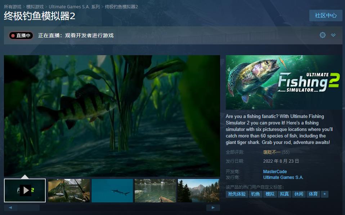Select the 休闲 tag
The height and width of the screenshot is (215, 345).
point(299,194)
